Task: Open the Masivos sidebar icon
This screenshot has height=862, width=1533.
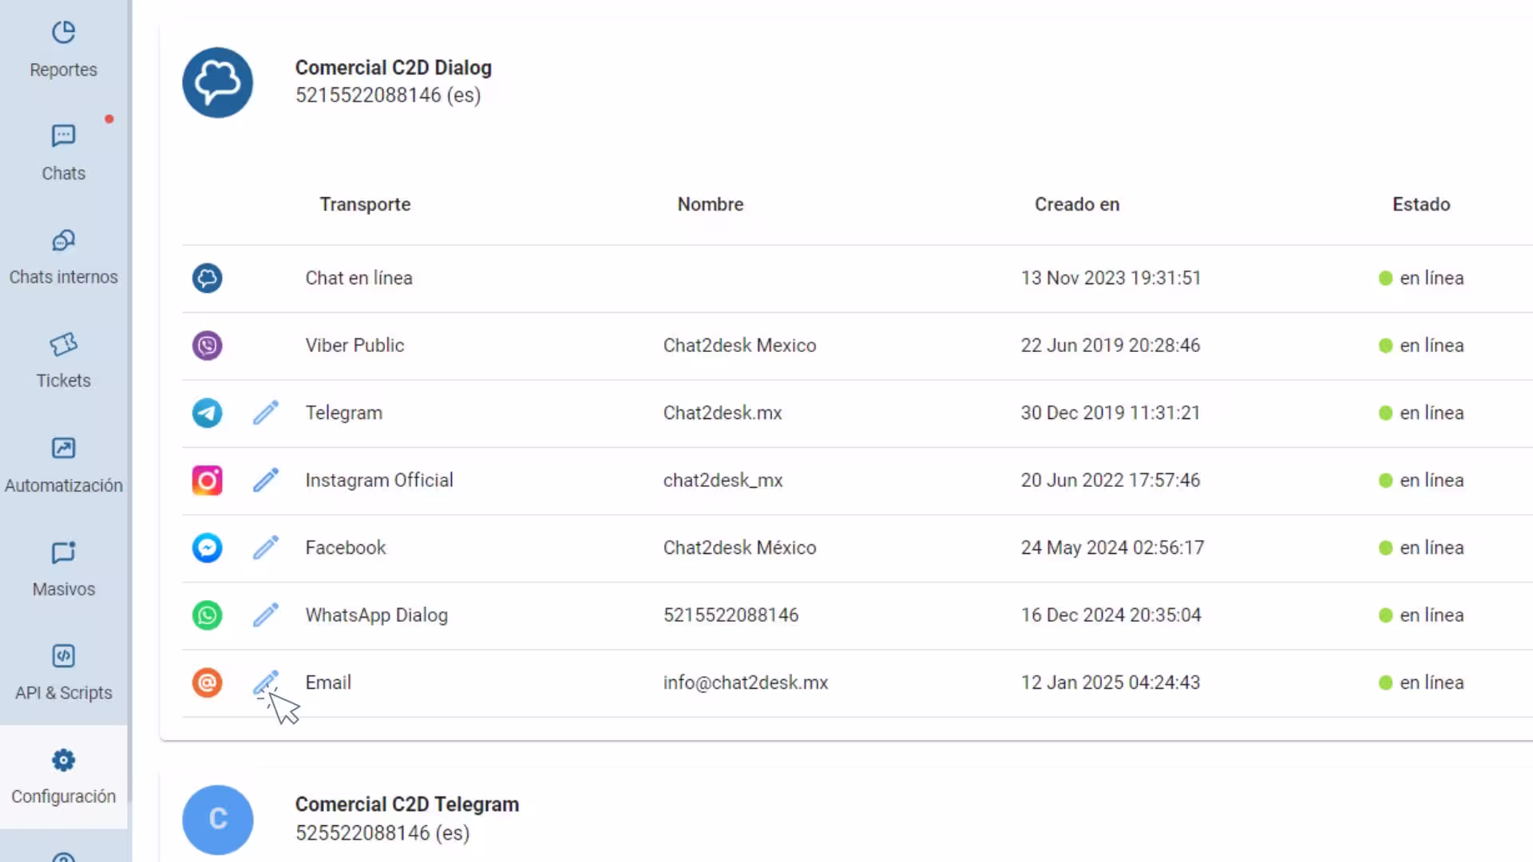Action: pyautogui.click(x=64, y=552)
